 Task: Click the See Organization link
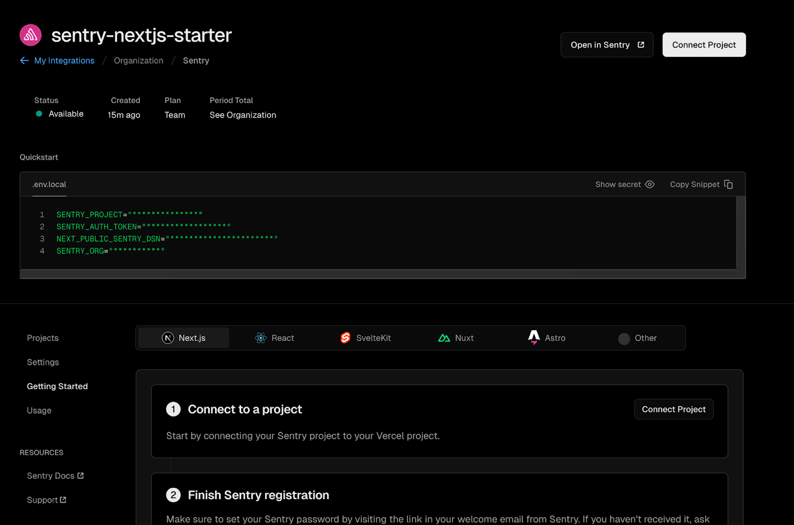[x=243, y=115]
